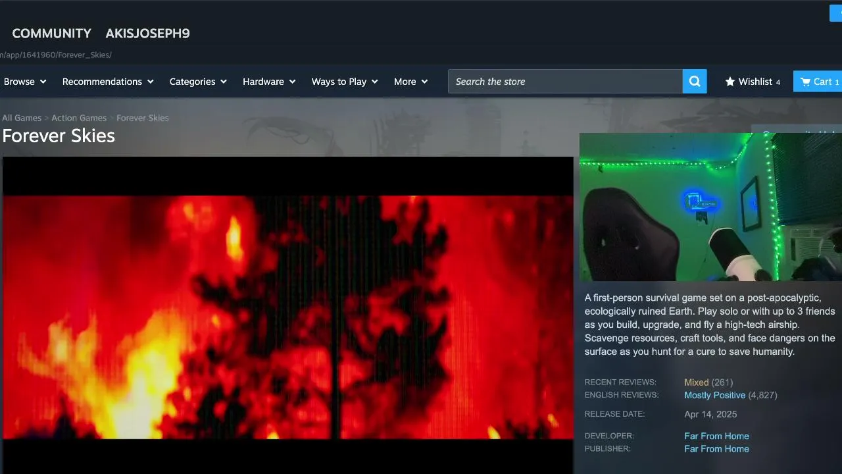Expand the More dropdown arrow
The height and width of the screenshot is (474, 842).
[x=425, y=82]
